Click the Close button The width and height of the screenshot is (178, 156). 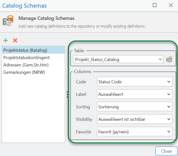click(x=167, y=151)
